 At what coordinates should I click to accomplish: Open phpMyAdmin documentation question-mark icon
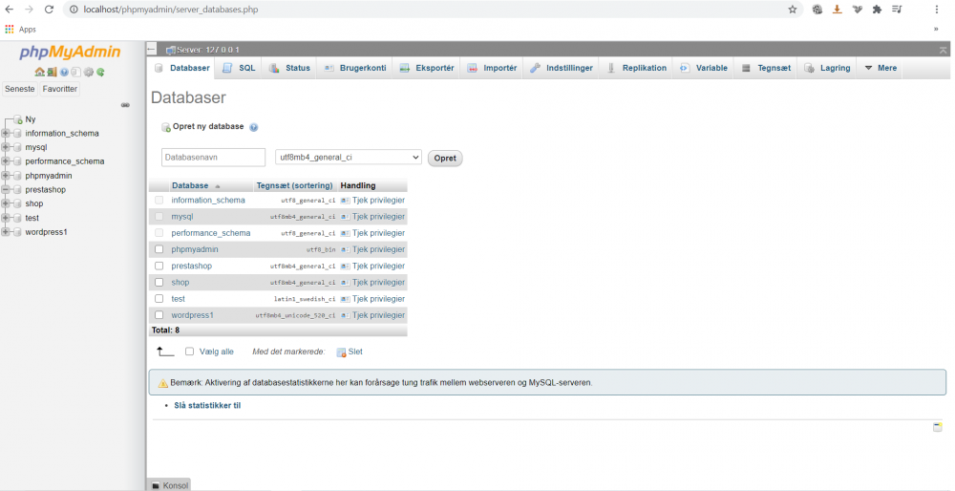click(x=64, y=72)
